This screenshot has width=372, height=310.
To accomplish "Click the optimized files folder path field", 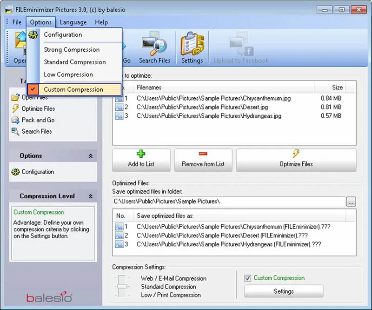I will (x=228, y=202).
